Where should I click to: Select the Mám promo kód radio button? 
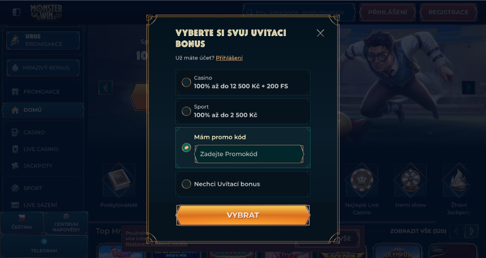coord(186,148)
